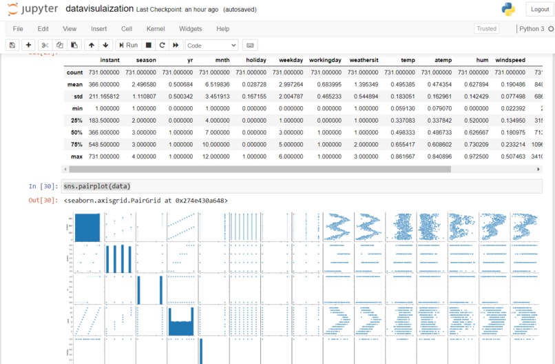Click the min row label
The width and height of the screenshot is (555, 364).
pyautogui.click(x=78, y=108)
